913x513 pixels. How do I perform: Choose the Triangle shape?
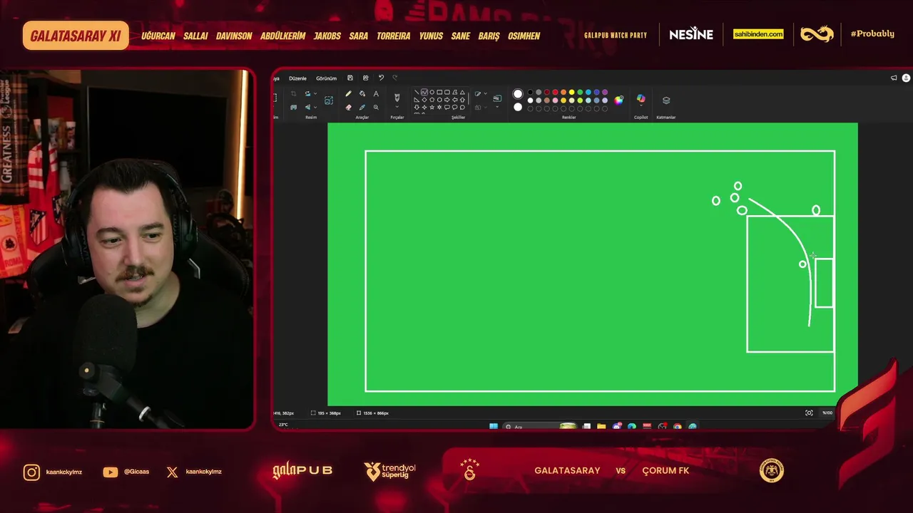462,92
